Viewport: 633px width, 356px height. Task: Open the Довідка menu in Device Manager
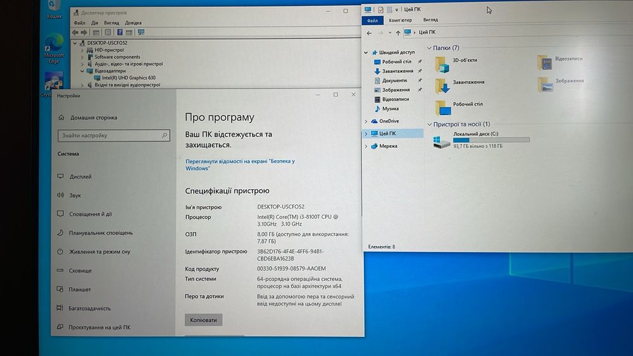click(x=133, y=23)
